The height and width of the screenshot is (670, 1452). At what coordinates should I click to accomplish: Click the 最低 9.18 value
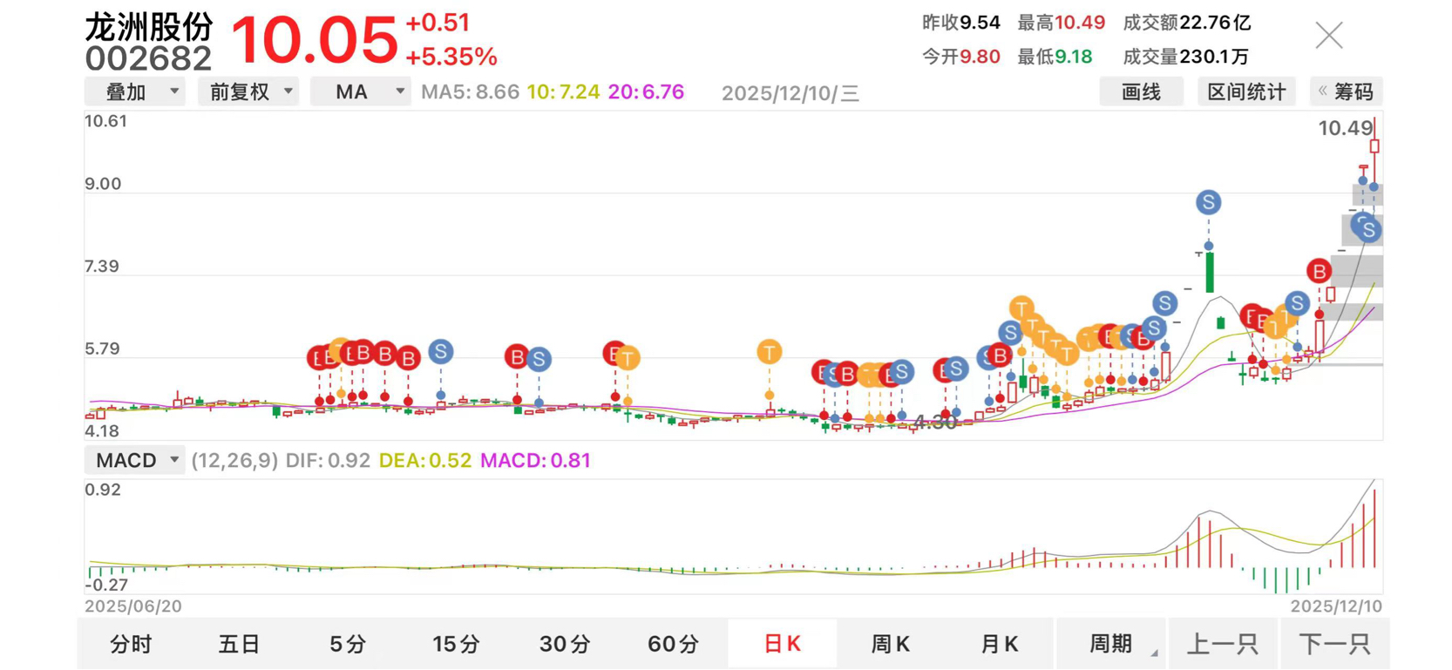coord(1073,57)
